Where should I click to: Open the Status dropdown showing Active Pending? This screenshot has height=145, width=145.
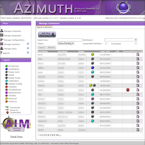coord(66,43)
